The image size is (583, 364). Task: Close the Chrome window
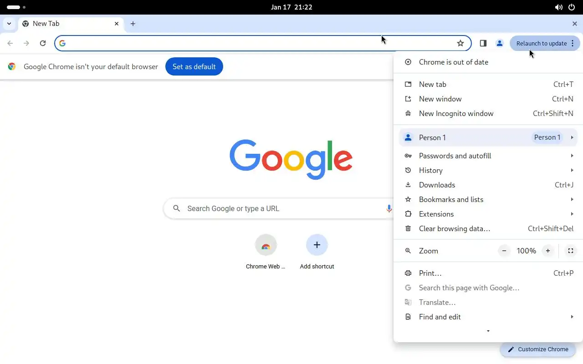pos(574,24)
